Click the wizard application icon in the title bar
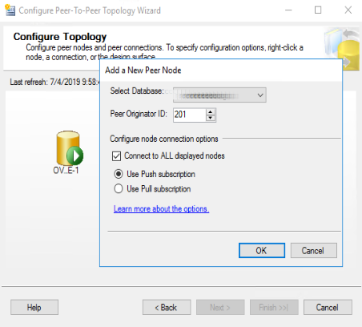The image size is (362, 327). click(10, 10)
